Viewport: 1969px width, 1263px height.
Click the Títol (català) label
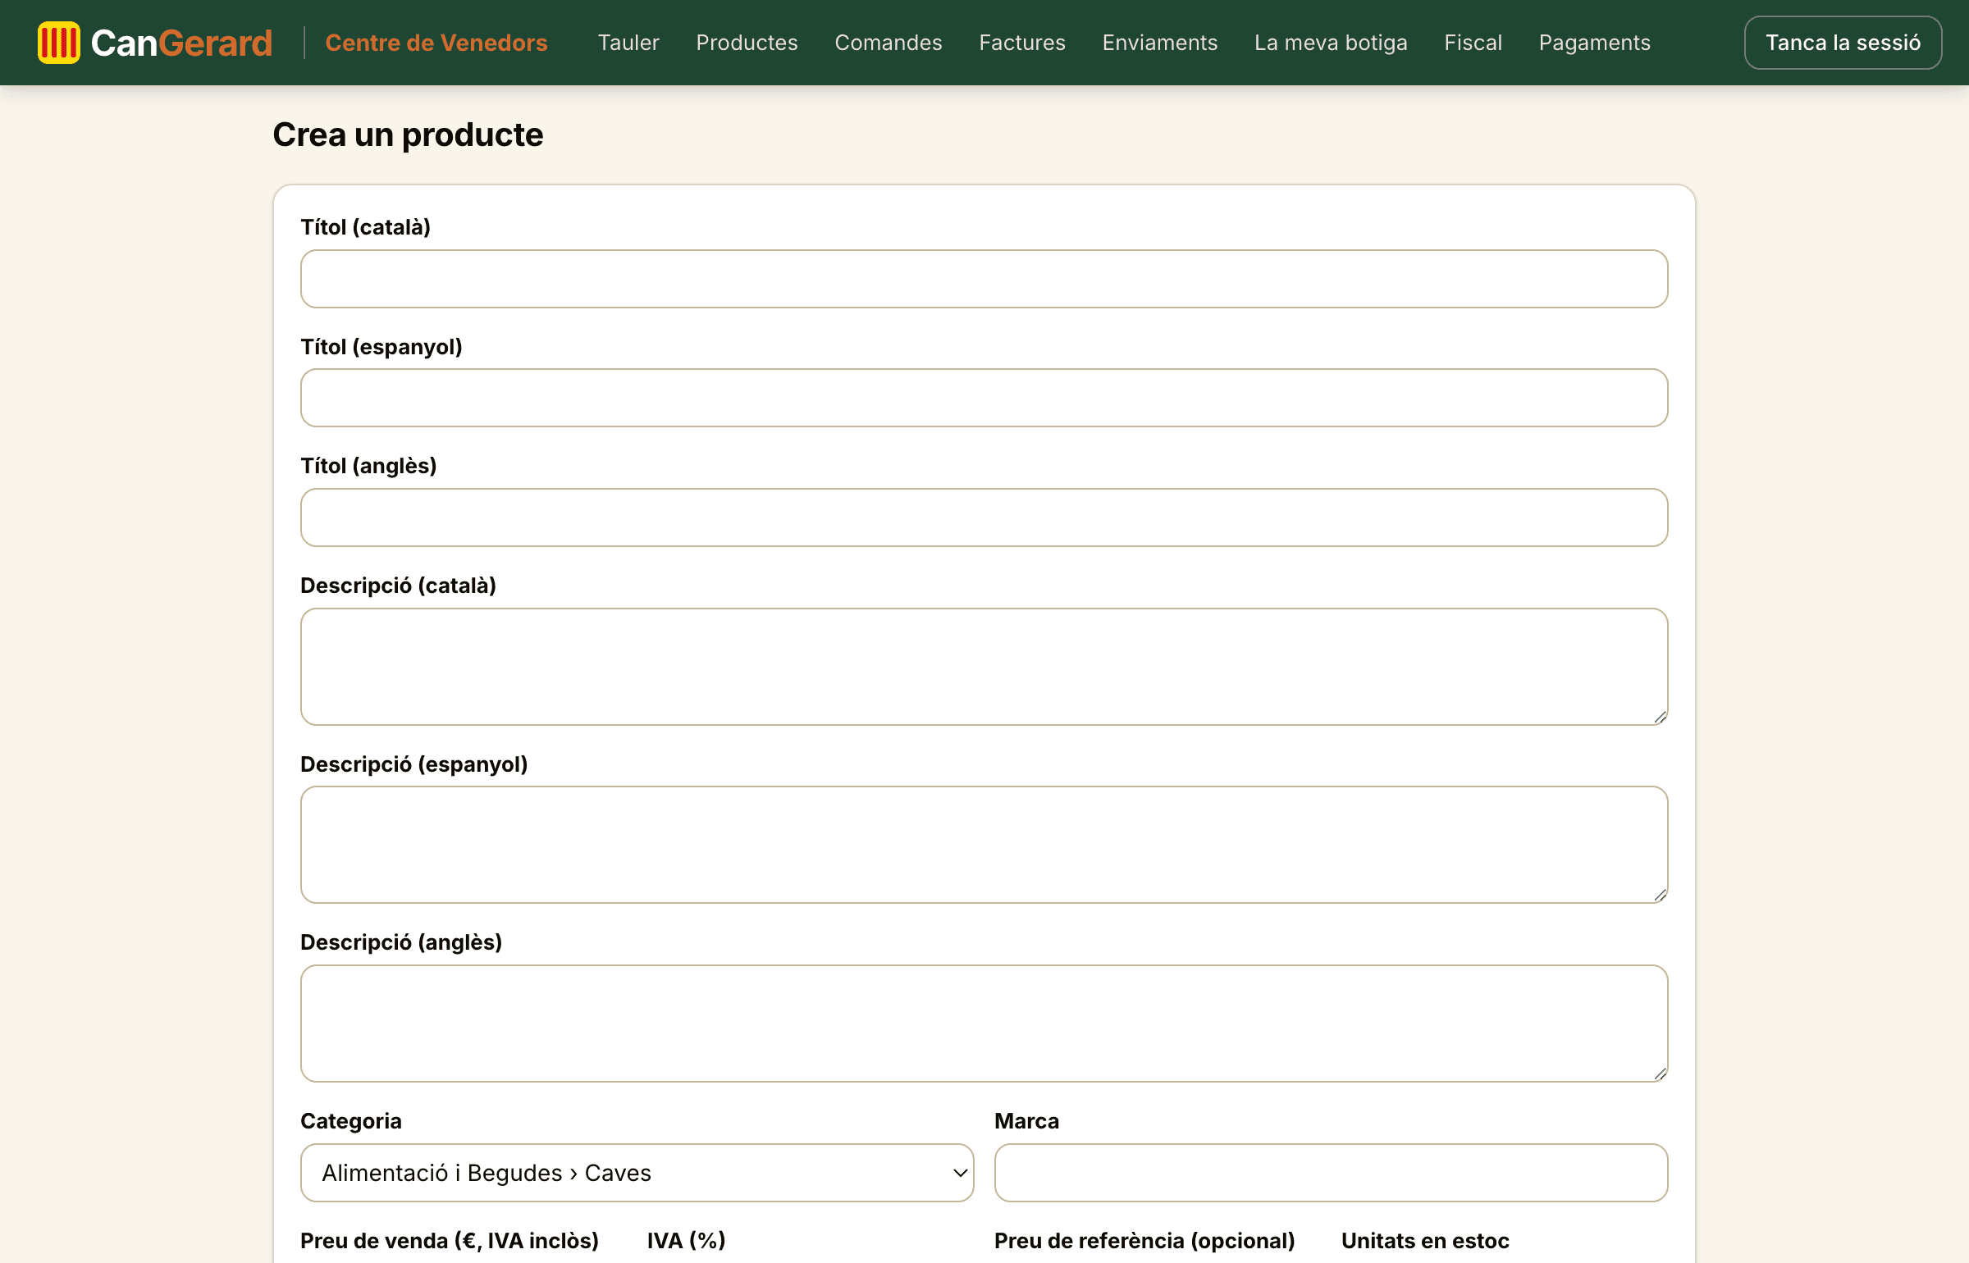point(365,227)
